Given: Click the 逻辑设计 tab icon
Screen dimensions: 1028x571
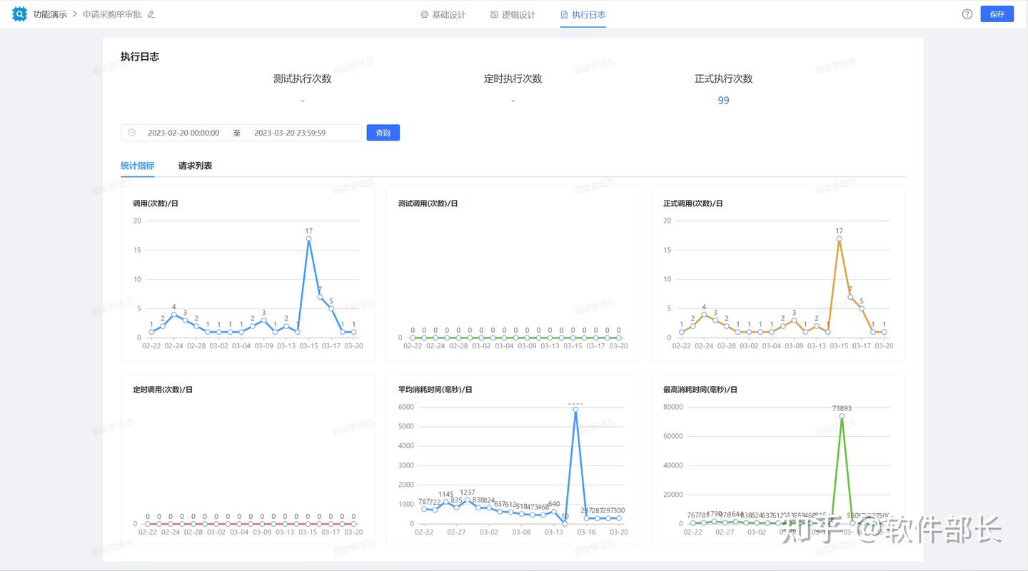Looking at the screenshot, I should click(494, 14).
